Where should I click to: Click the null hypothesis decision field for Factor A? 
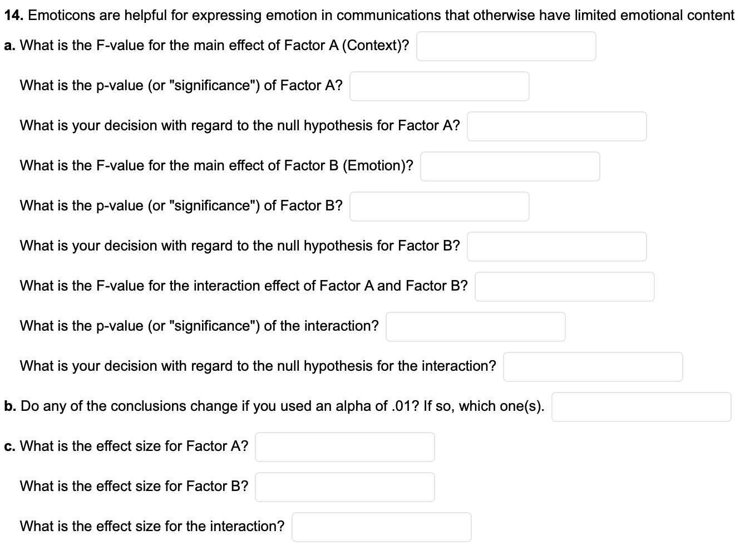point(557,126)
